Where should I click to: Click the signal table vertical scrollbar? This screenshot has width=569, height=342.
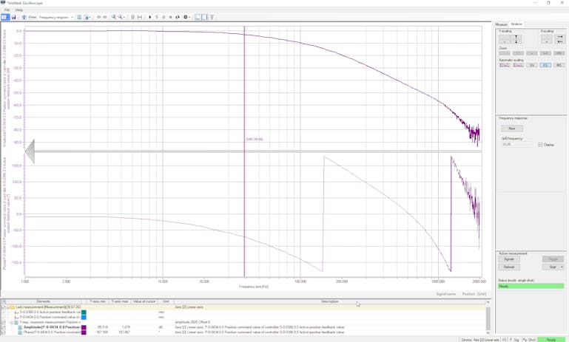tap(488, 318)
